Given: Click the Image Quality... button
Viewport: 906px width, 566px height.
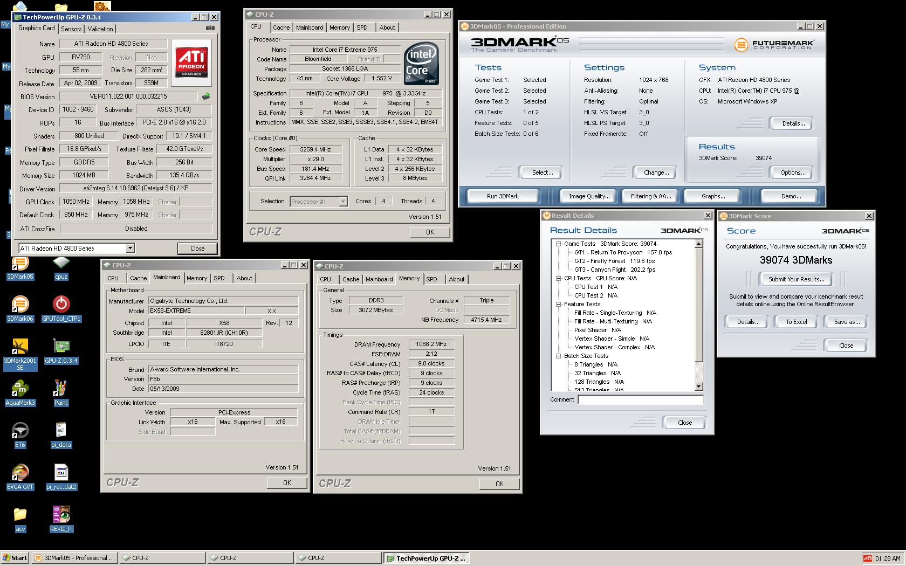Looking at the screenshot, I should (589, 196).
